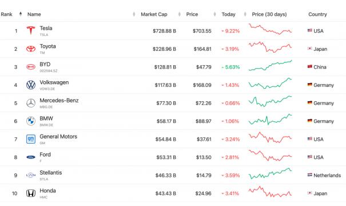This screenshot has width=346, height=206.
Task: Click the Stellantis logo icon
Action: click(x=31, y=175)
